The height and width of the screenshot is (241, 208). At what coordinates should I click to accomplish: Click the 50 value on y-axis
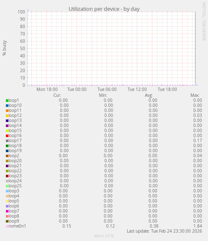(23, 49)
